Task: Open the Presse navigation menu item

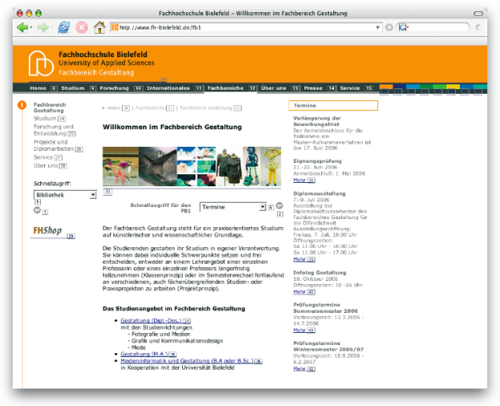Action: point(313,88)
